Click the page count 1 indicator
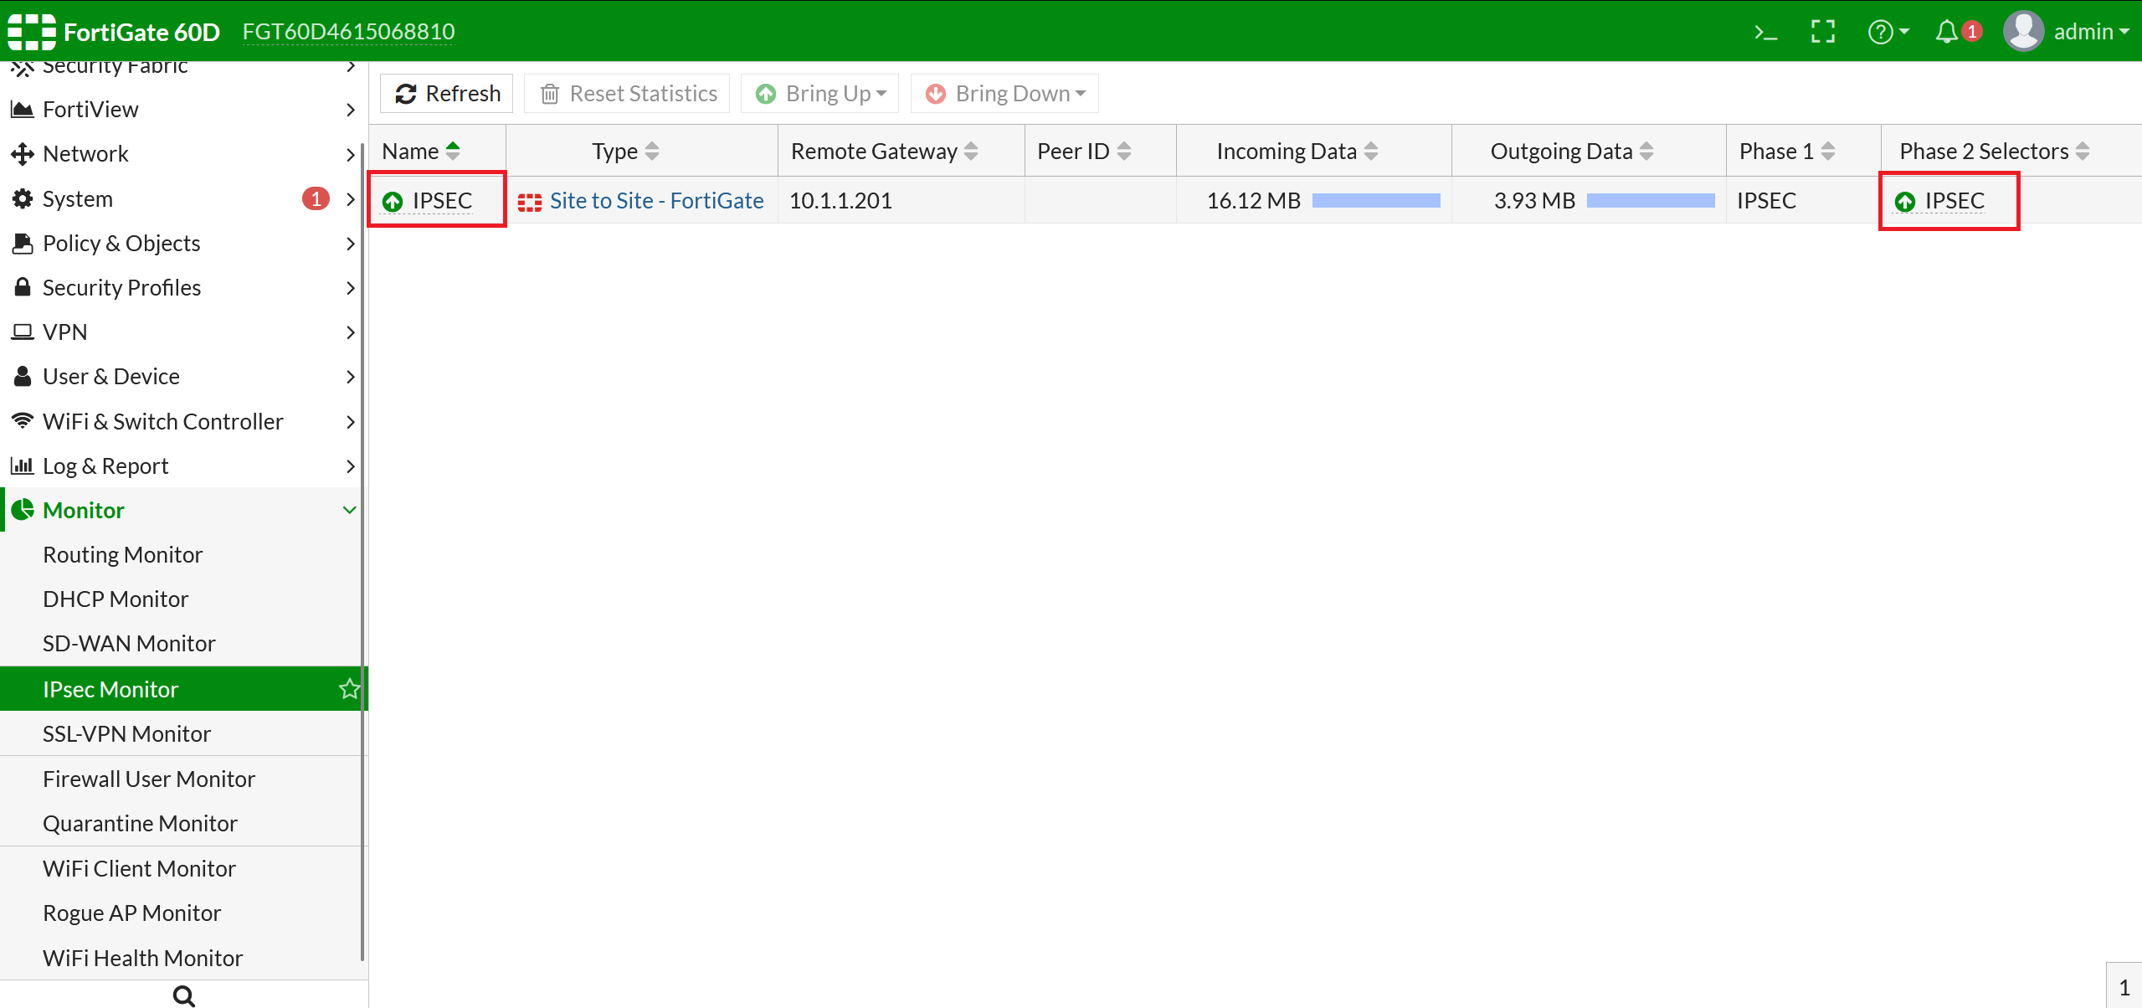Viewport: 2142px width, 1008px height. click(x=2124, y=988)
